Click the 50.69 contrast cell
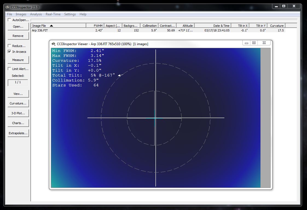The height and width of the screenshot is (210, 307). coord(171,30)
